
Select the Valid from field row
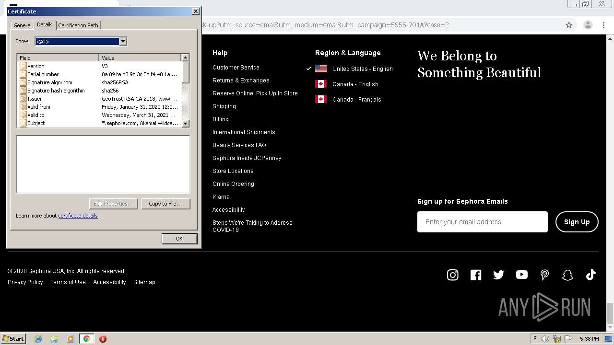99,107
